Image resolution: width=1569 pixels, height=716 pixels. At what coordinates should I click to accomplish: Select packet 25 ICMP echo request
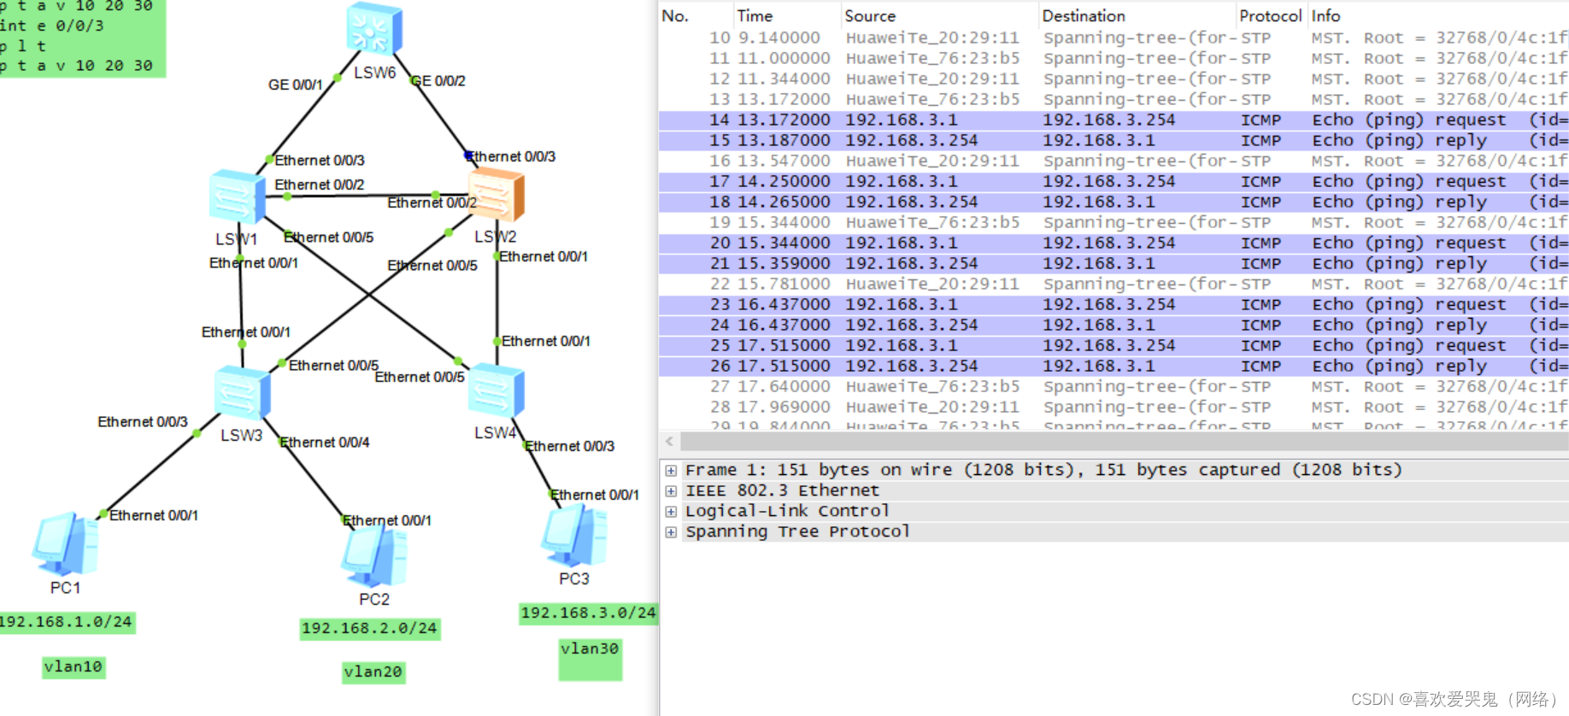click(x=1114, y=346)
